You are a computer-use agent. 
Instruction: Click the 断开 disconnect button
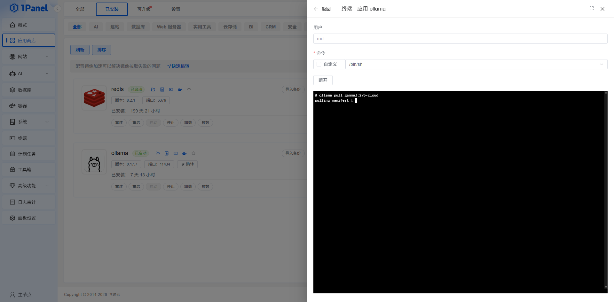point(323,80)
